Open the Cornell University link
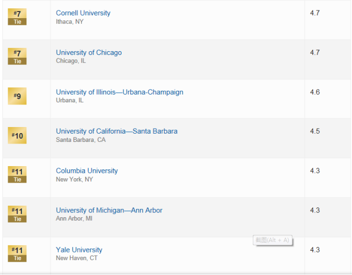This screenshot has width=352, height=275. click(83, 13)
